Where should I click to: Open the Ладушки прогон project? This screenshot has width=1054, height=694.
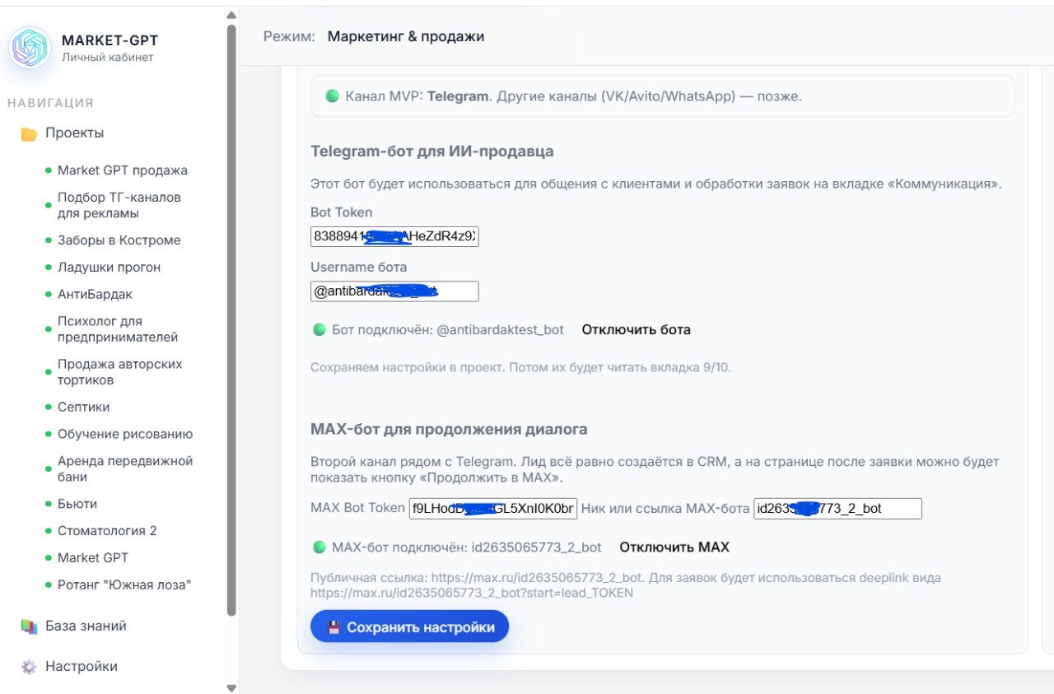click(109, 268)
